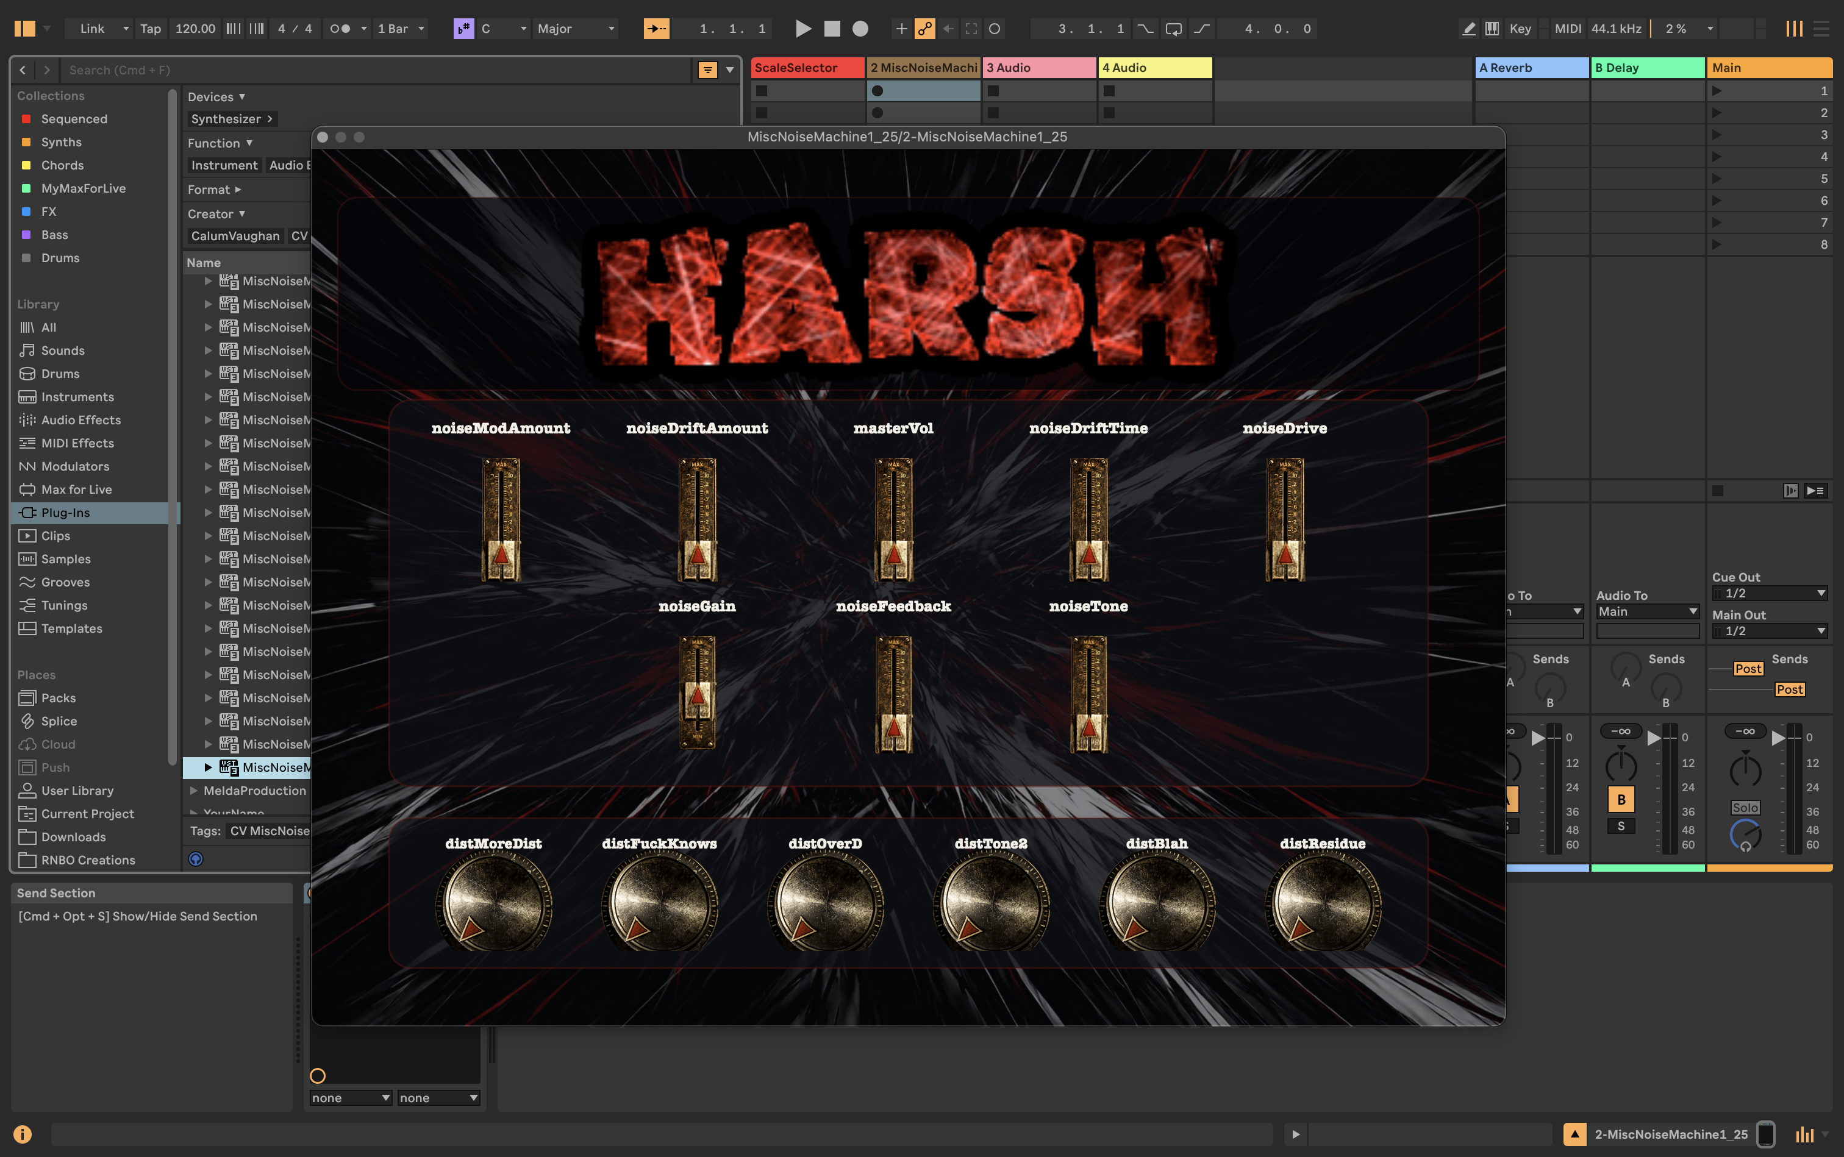Select the Instrument filter tag
Screen dimensions: 1844x1157
pyautogui.click(x=224, y=165)
